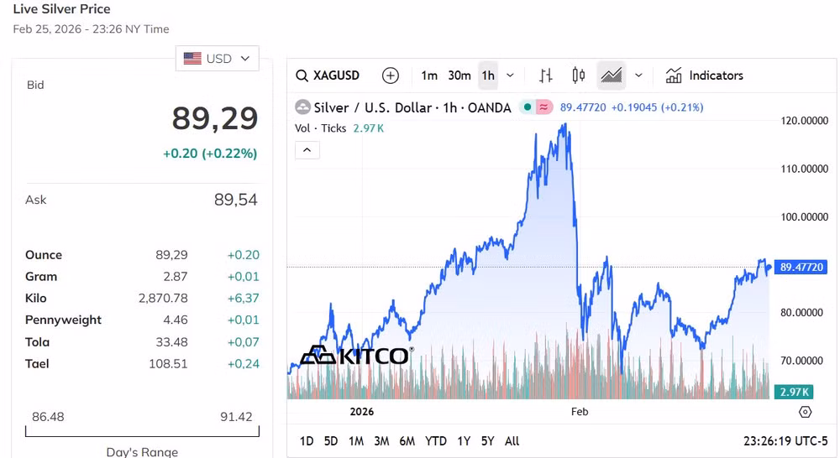This screenshot has height=458, width=840.
Task: Click the compare or add symbol plus icon
Action: tap(391, 75)
